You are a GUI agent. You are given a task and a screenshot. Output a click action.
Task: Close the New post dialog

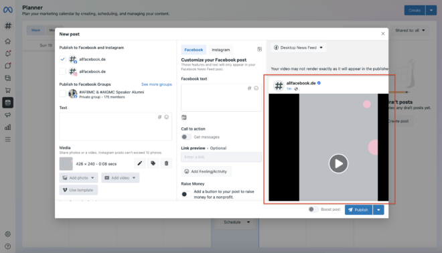383,33
